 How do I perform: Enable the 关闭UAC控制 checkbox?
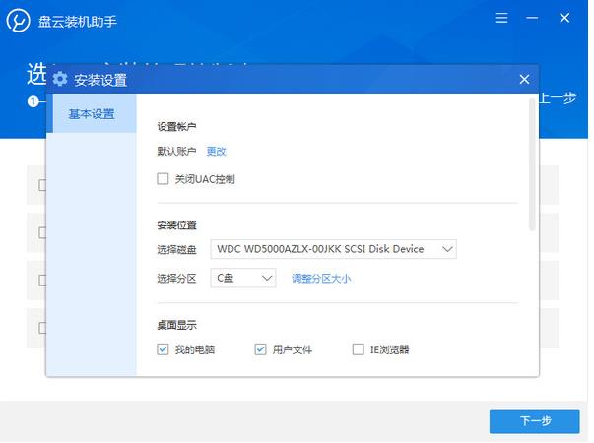164,179
